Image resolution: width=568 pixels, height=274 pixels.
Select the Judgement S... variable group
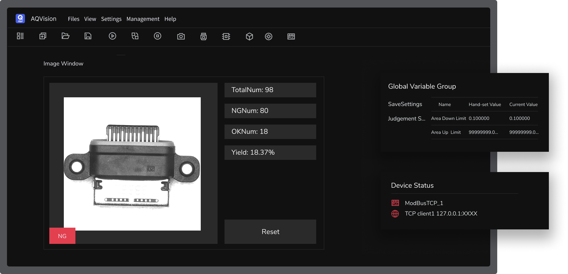(406, 118)
